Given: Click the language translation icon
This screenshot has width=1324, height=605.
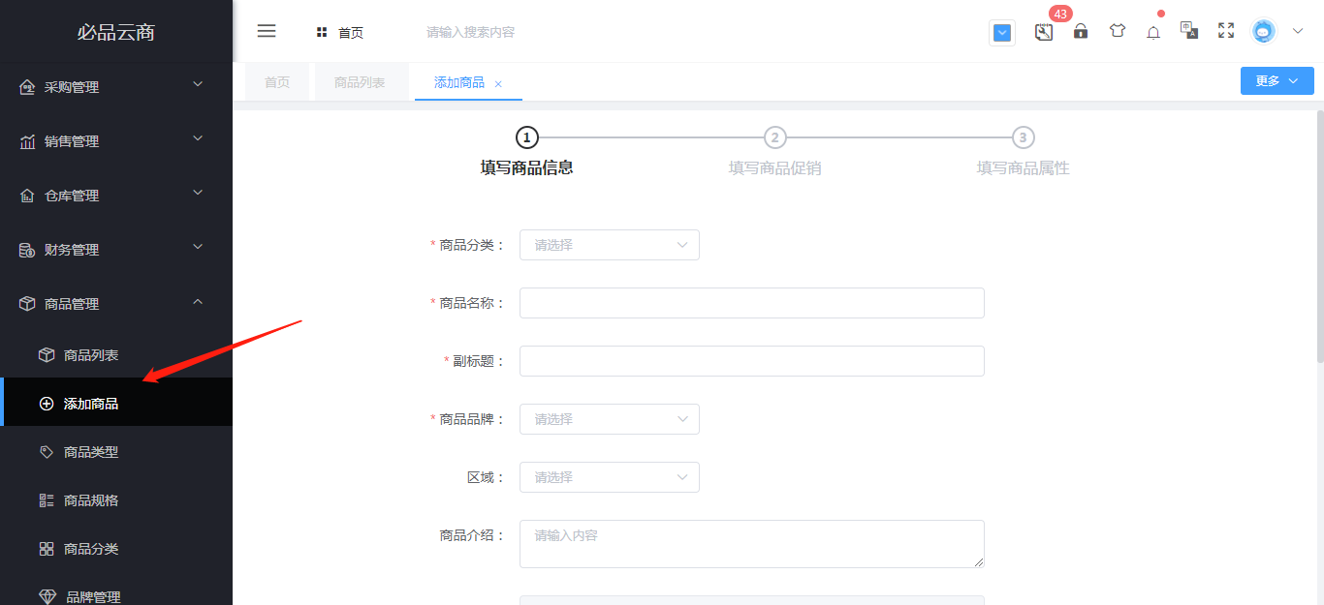Looking at the screenshot, I should tap(1189, 30).
